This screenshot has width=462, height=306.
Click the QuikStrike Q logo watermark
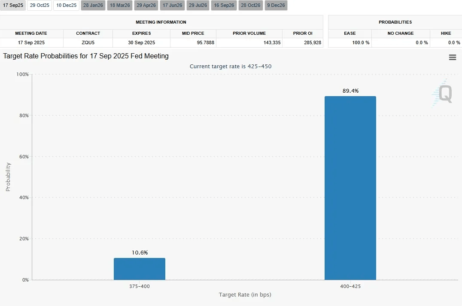443,94
